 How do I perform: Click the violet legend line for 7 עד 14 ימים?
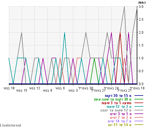pos(139,121)
